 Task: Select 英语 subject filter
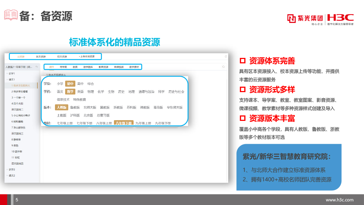80,92
